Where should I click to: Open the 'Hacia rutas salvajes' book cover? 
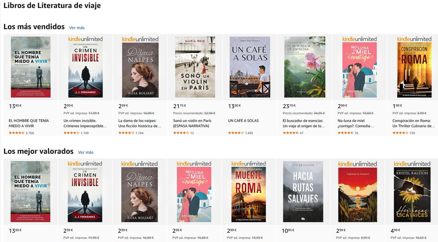click(303, 192)
